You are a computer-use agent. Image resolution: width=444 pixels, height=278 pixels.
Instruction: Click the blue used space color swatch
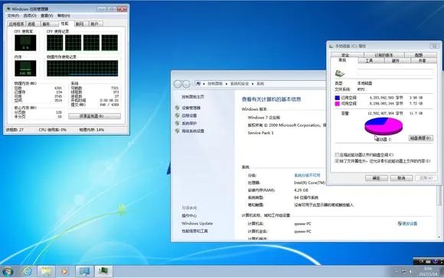338,98
